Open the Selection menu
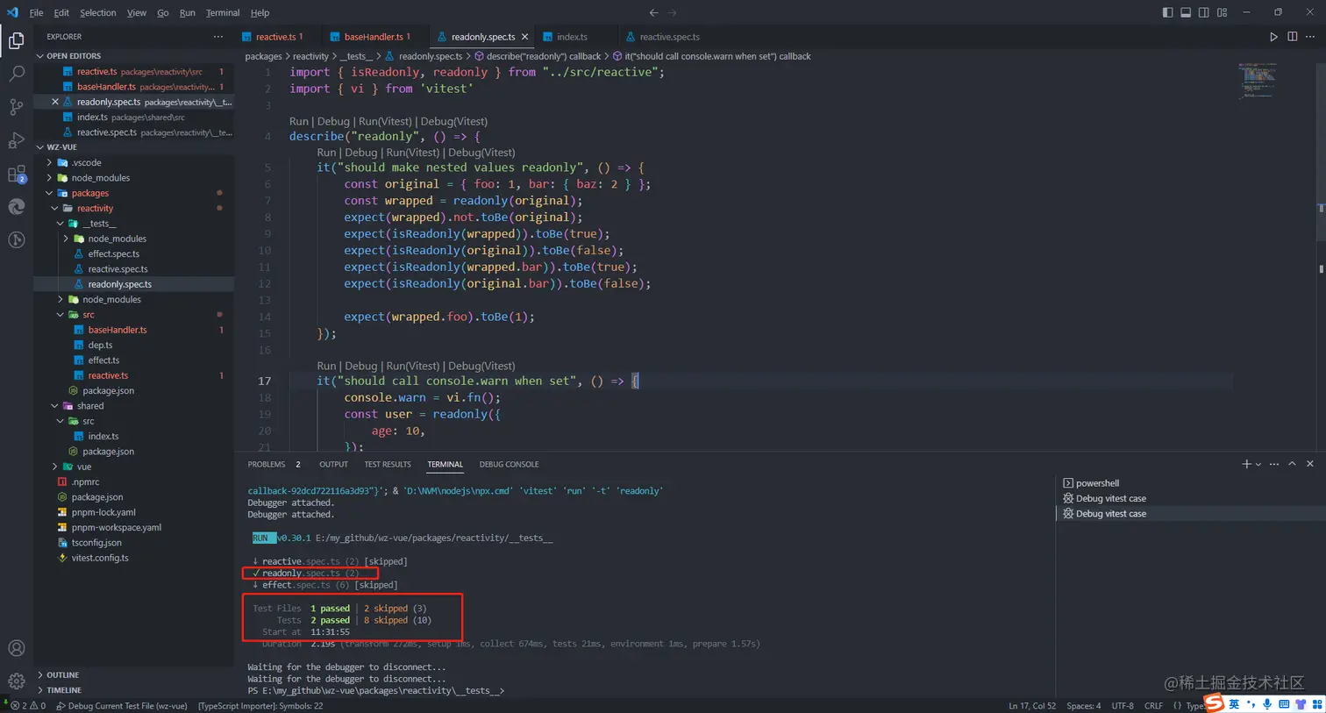The height and width of the screenshot is (713, 1326). pyautogui.click(x=97, y=12)
